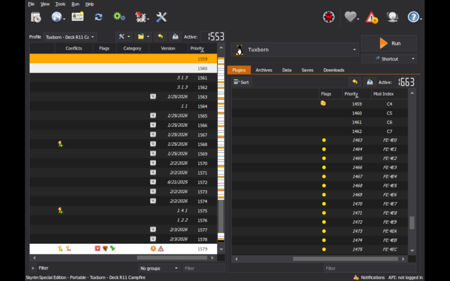Click the Help question mark icon
This screenshot has height=281, width=450.
pos(413,17)
